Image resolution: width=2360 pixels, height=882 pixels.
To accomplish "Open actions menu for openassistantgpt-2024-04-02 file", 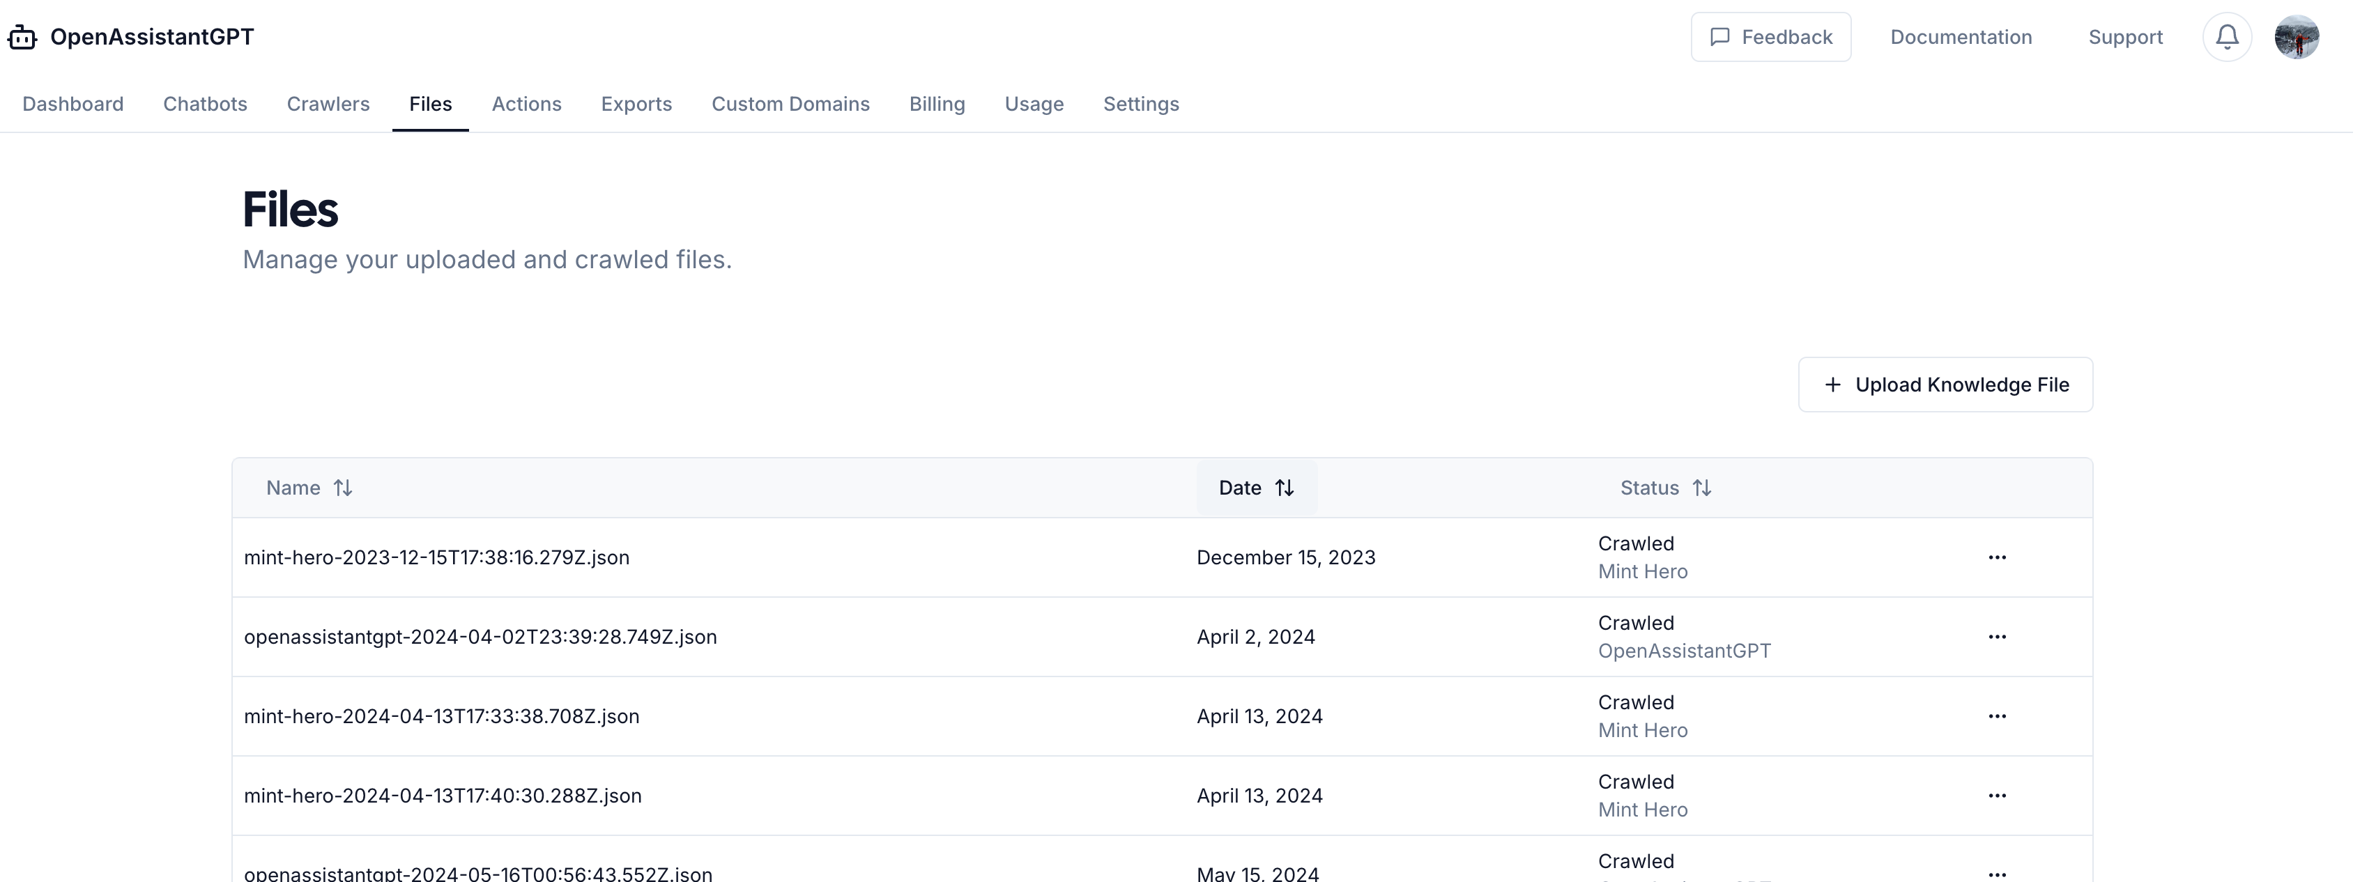I will pos(1997,637).
